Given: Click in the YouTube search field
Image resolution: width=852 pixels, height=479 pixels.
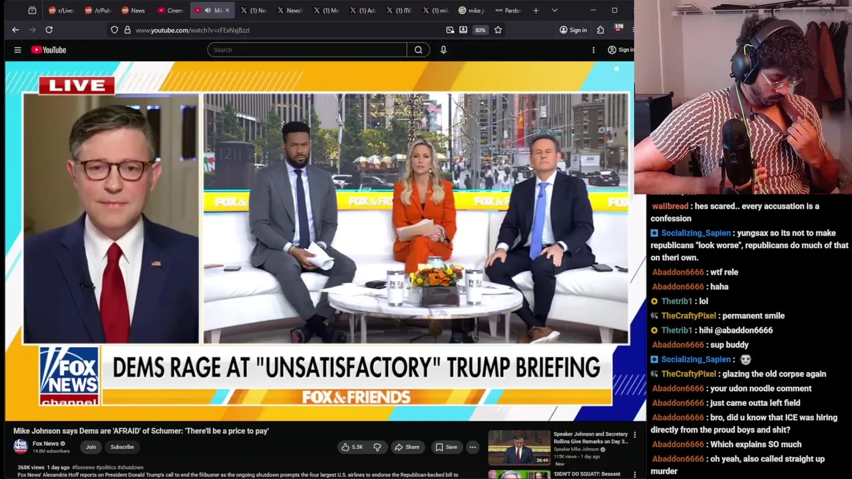Looking at the screenshot, I should coord(307,50).
